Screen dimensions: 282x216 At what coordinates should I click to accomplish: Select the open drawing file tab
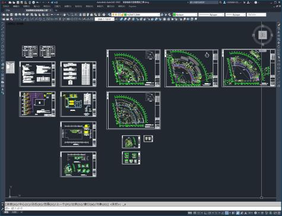click(x=37, y=10)
